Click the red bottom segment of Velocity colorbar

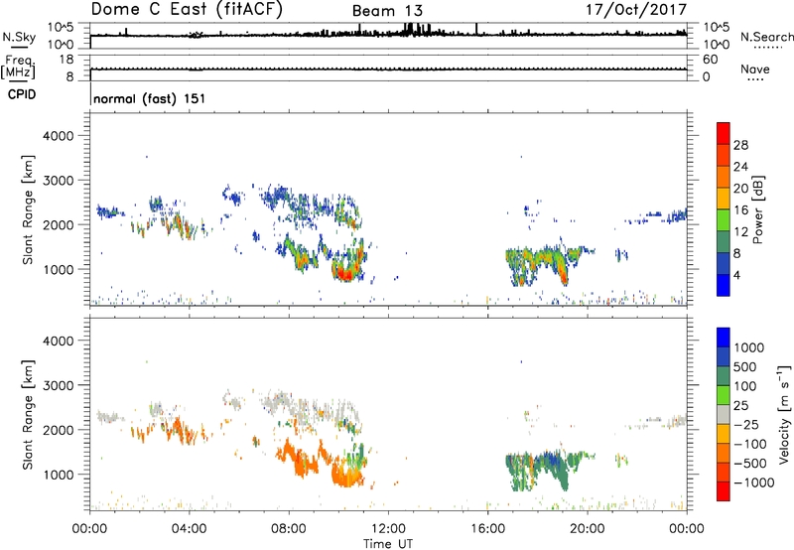tap(724, 491)
